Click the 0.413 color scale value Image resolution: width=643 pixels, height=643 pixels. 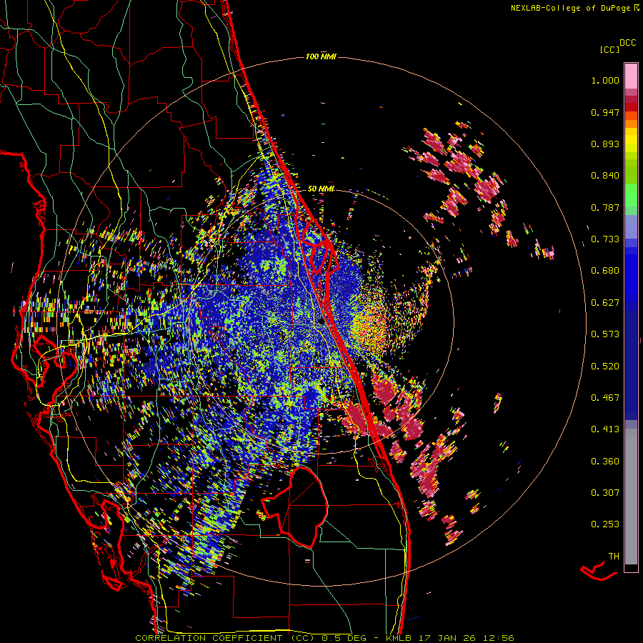pos(605,429)
